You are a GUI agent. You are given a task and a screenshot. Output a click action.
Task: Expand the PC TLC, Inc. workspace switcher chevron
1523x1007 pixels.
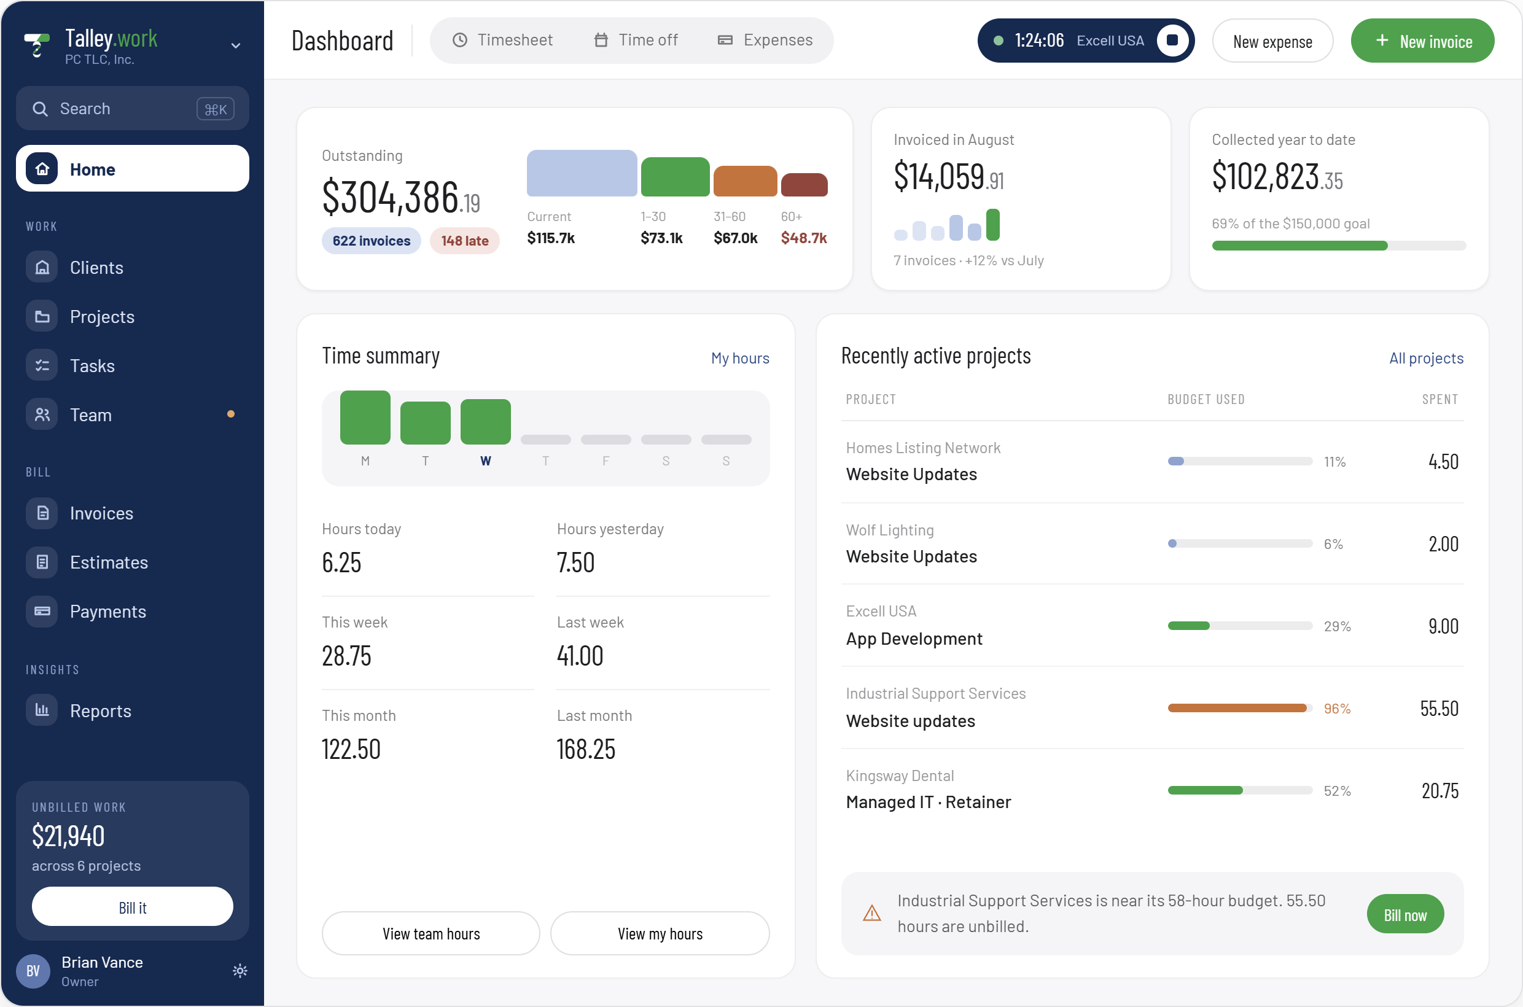(x=236, y=45)
